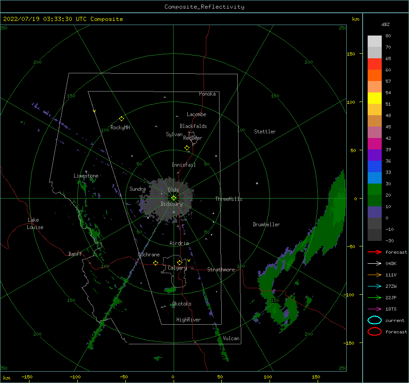This screenshot has width=409, height=383.
Task: Click the Limestone label
Action: click(86, 176)
